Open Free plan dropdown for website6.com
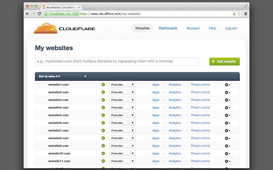This screenshot has width=273, height=170. tap(122, 123)
